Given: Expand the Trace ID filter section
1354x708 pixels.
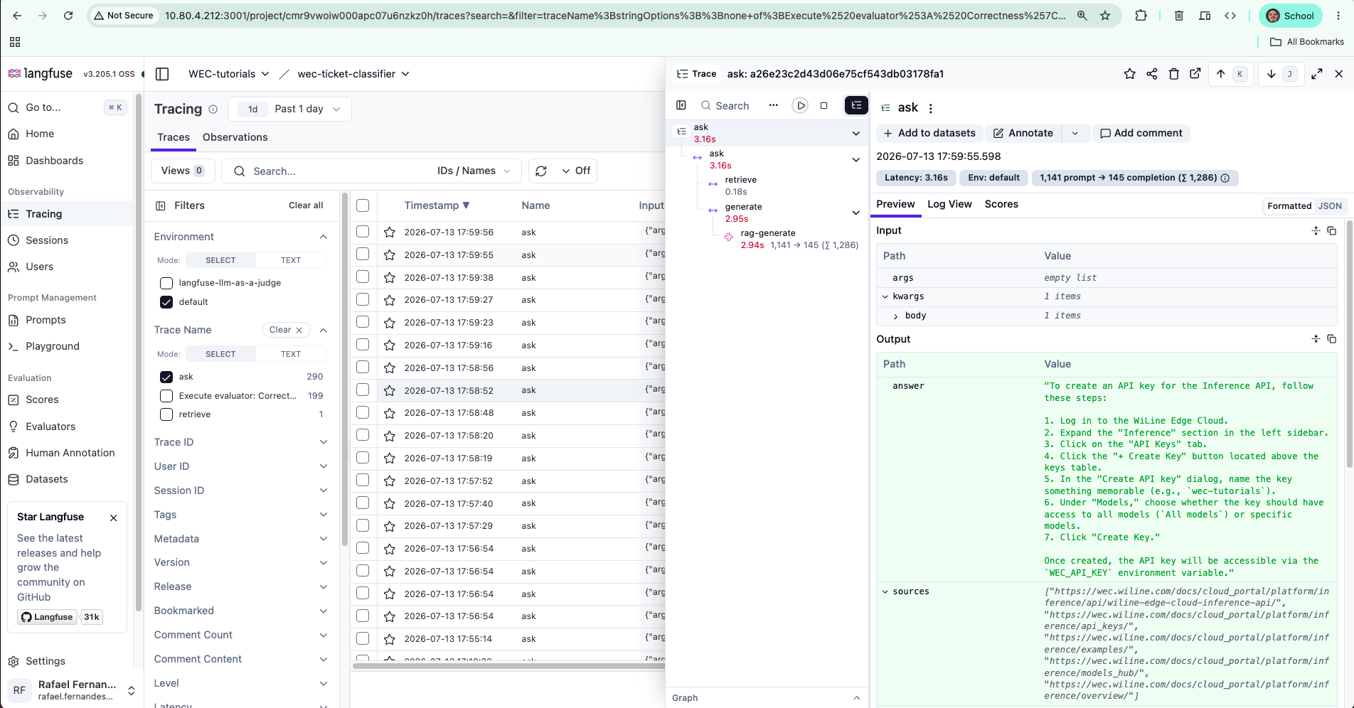Looking at the screenshot, I should tap(240, 442).
